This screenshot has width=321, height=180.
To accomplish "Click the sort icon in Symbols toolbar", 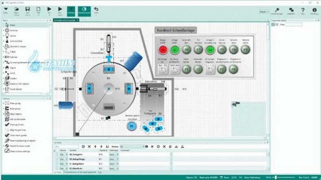I will 107,147.
